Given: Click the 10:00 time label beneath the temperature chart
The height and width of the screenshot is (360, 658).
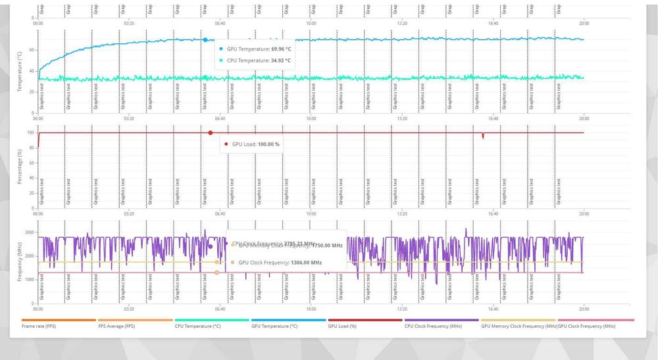Looking at the screenshot, I should [x=311, y=119].
